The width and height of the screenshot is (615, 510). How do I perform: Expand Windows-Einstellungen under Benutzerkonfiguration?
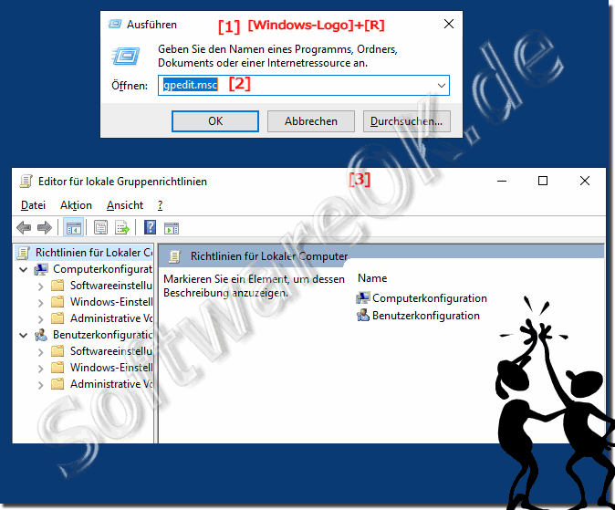40,369
